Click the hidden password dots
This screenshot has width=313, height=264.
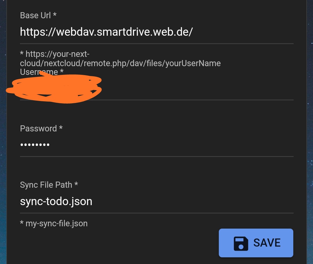35,144
